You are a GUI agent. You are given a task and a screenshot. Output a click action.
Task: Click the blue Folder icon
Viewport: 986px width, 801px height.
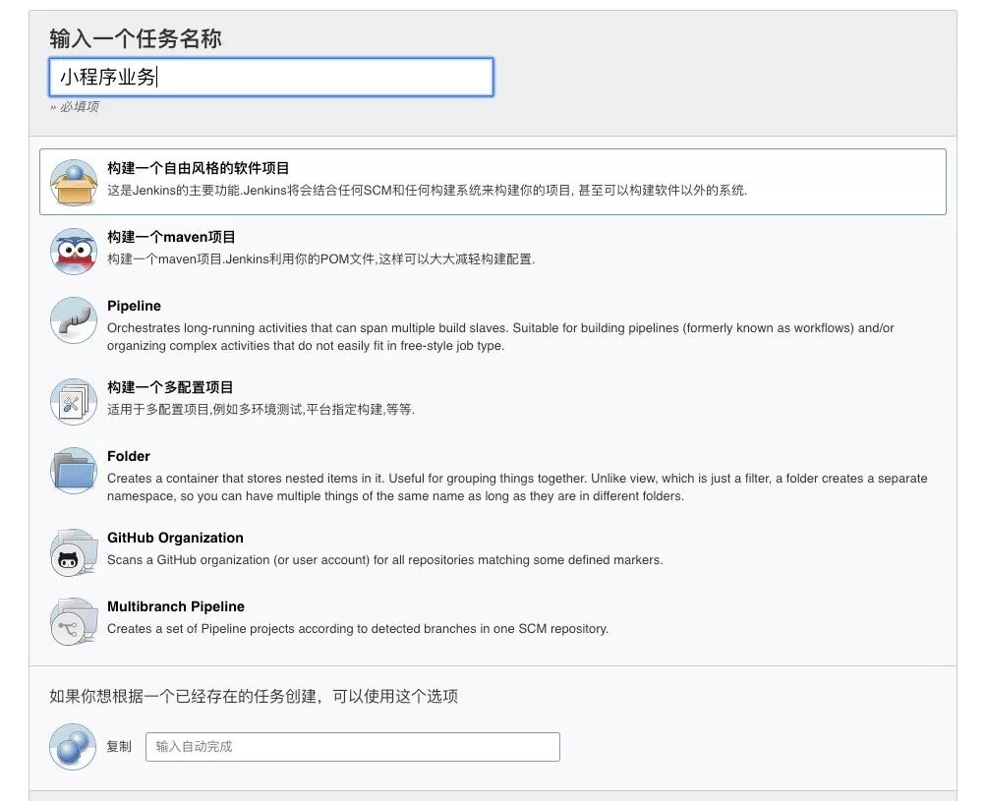point(74,471)
